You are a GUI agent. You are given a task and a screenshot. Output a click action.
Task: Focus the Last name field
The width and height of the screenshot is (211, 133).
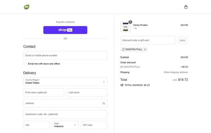point(87,92)
